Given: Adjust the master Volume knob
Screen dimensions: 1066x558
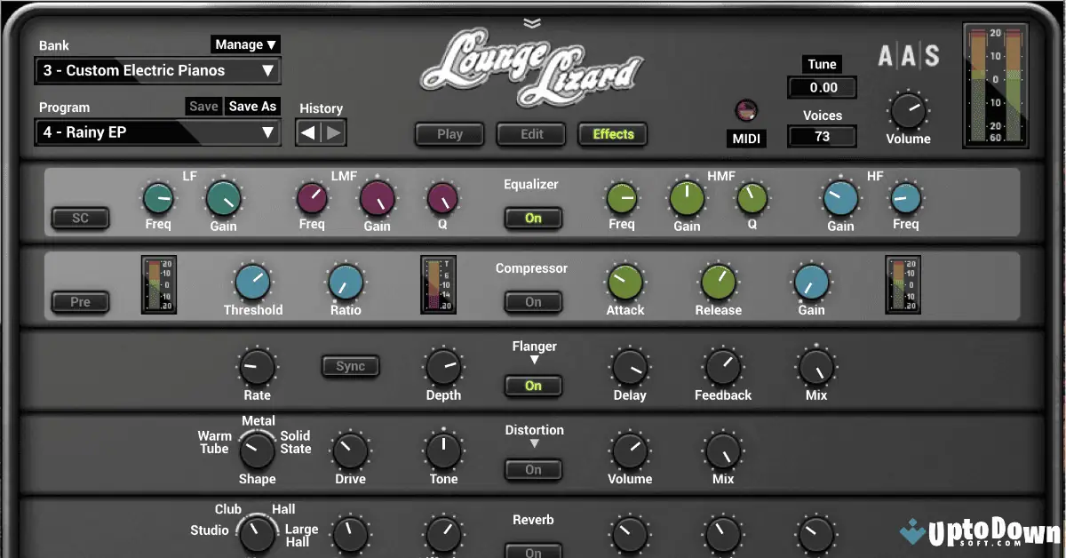Looking at the screenshot, I should 907,114.
